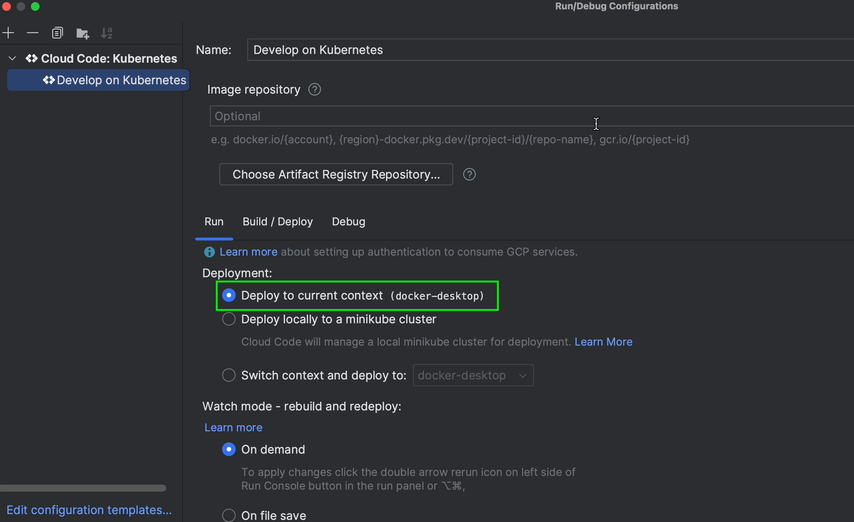Select Switch context and deploy to option
The image size is (854, 522).
pos(229,375)
